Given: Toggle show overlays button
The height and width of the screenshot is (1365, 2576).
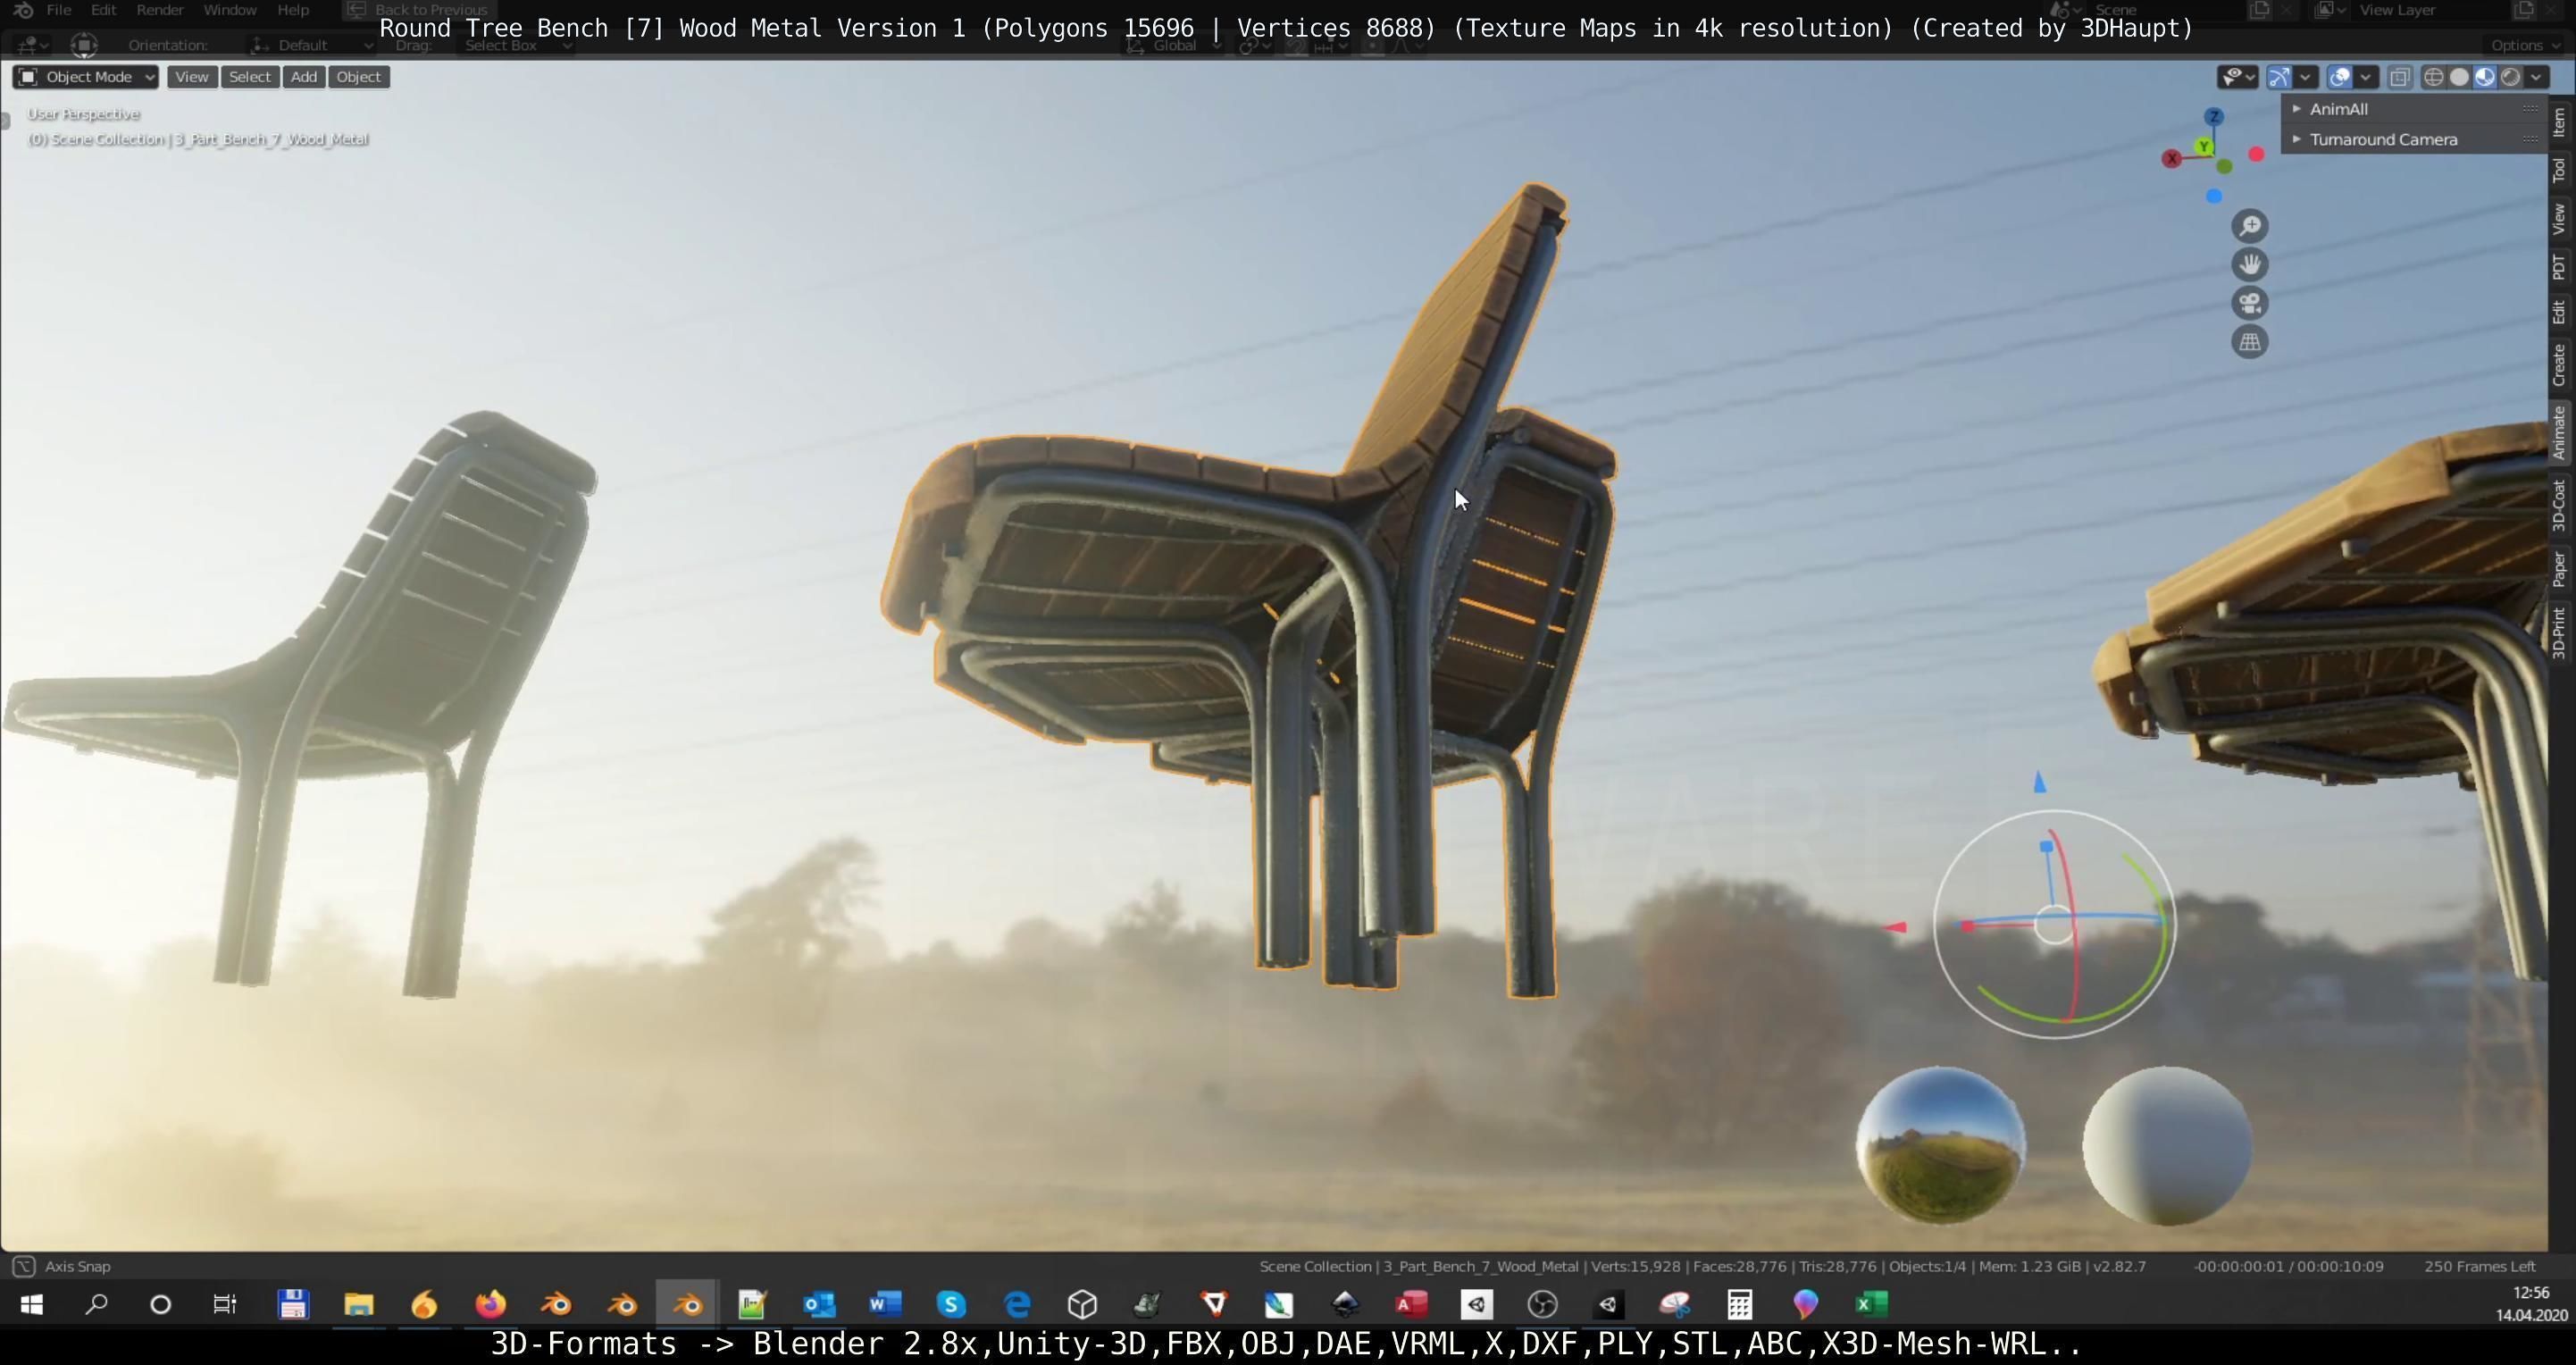Looking at the screenshot, I should [2340, 77].
